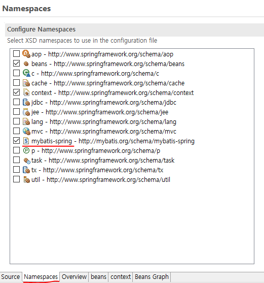Screen dimensions: 264x283
Task: Select the lang schema row text
Action: coord(104,122)
